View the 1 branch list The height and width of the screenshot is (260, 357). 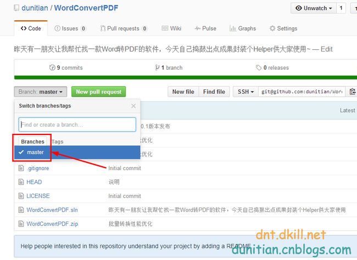click(169, 67)
